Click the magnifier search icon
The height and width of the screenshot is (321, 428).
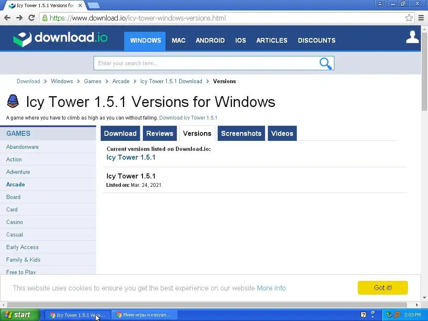(325, 64)
